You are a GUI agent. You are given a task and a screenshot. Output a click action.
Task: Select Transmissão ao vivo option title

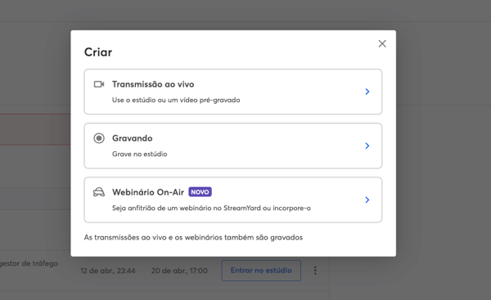click(x=153, y=84)
